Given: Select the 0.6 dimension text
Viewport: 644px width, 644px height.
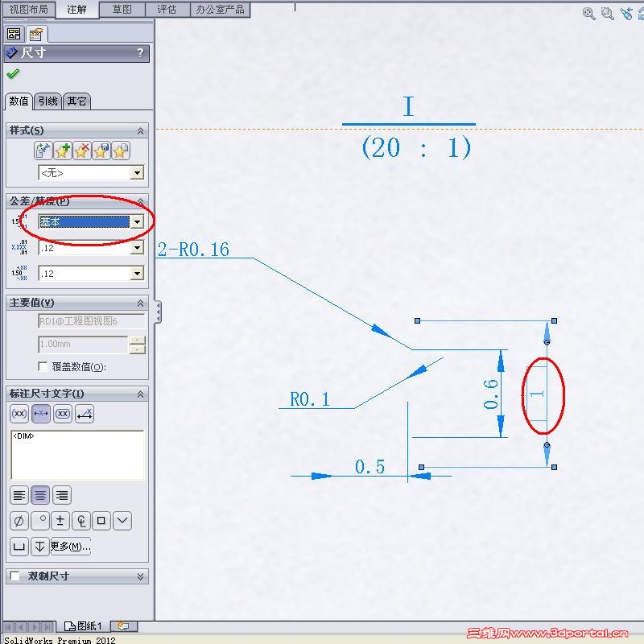Looking at the screenshot, I should pos(491,394).
